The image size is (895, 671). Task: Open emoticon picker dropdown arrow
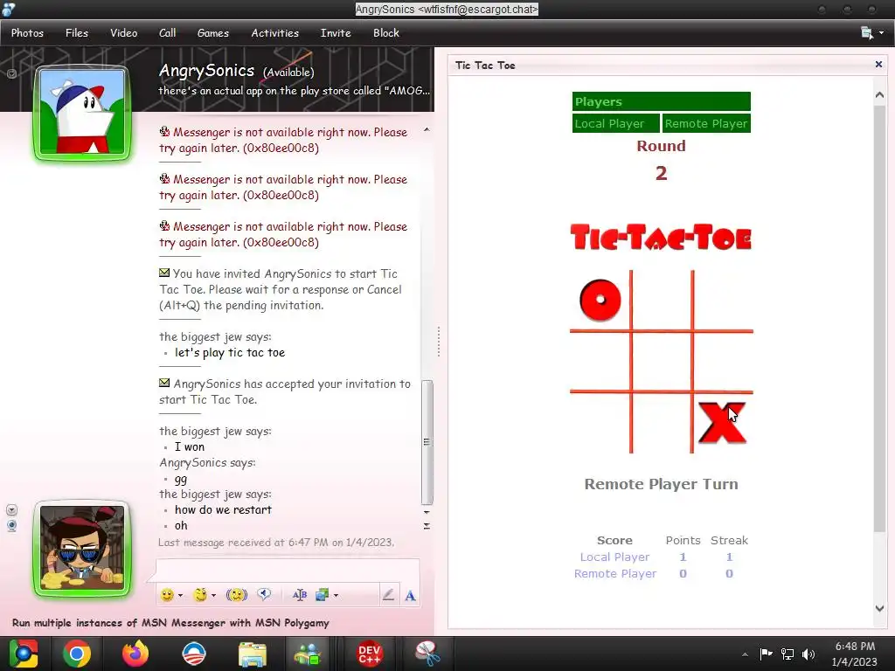point(180,595)
